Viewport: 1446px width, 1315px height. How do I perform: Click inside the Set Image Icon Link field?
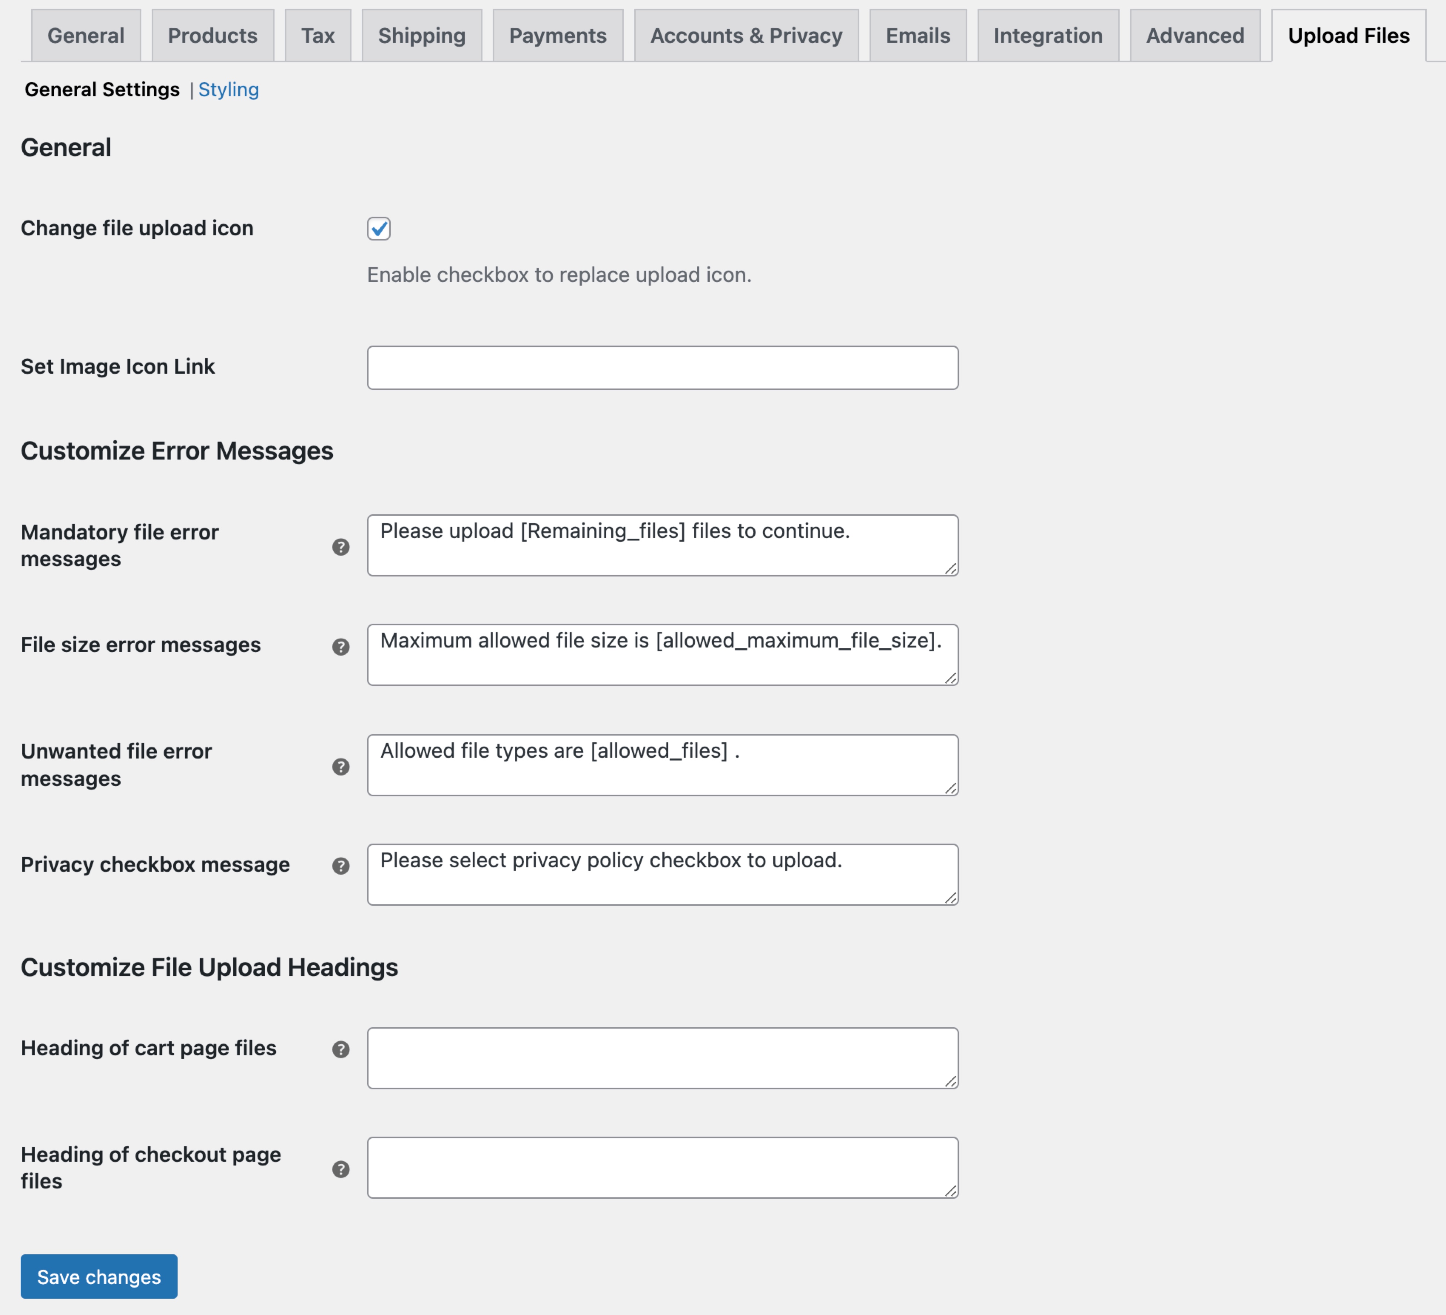click(661, 367)
